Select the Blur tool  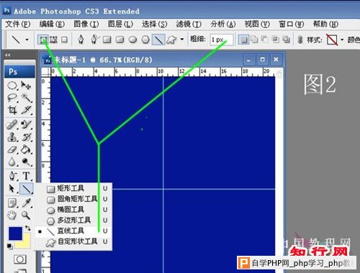[12, 162]
